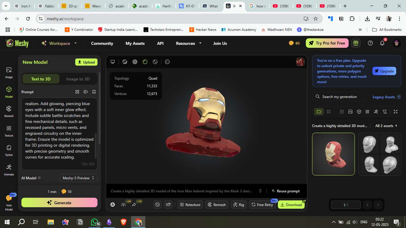Click the Remesh button in bottom bar
This screenshot has width=406, height=228.
(217, 205)
